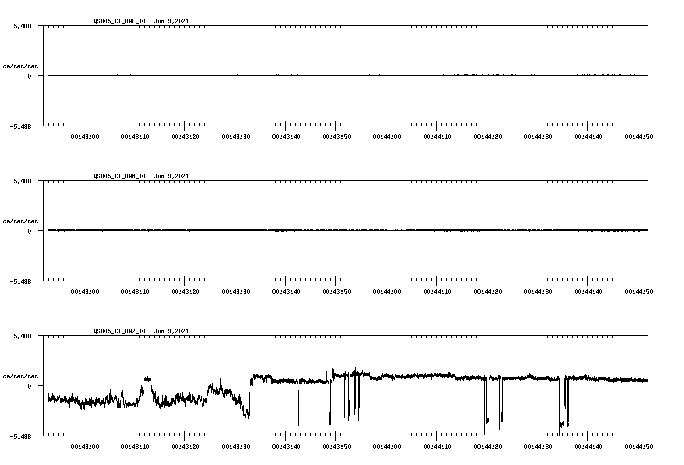Click time label 00:43:00 under HNN plot
Image resolution: width=684 pixels, height=465 pixels.
(x=85, y=291)
